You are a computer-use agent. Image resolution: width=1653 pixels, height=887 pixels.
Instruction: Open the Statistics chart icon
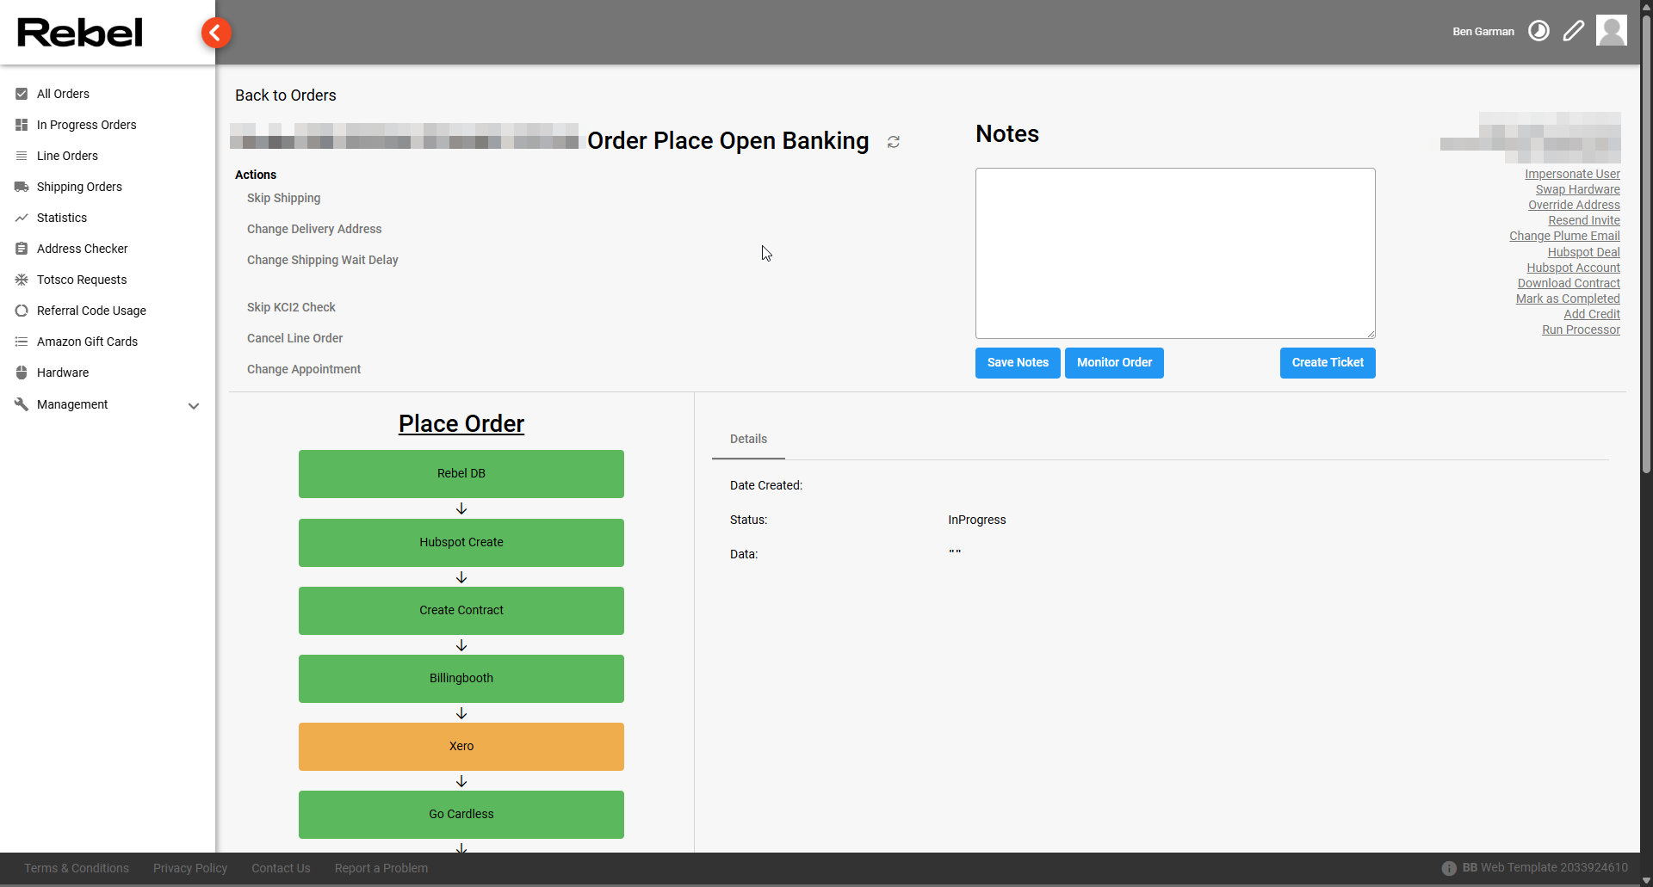pos(22,218)
